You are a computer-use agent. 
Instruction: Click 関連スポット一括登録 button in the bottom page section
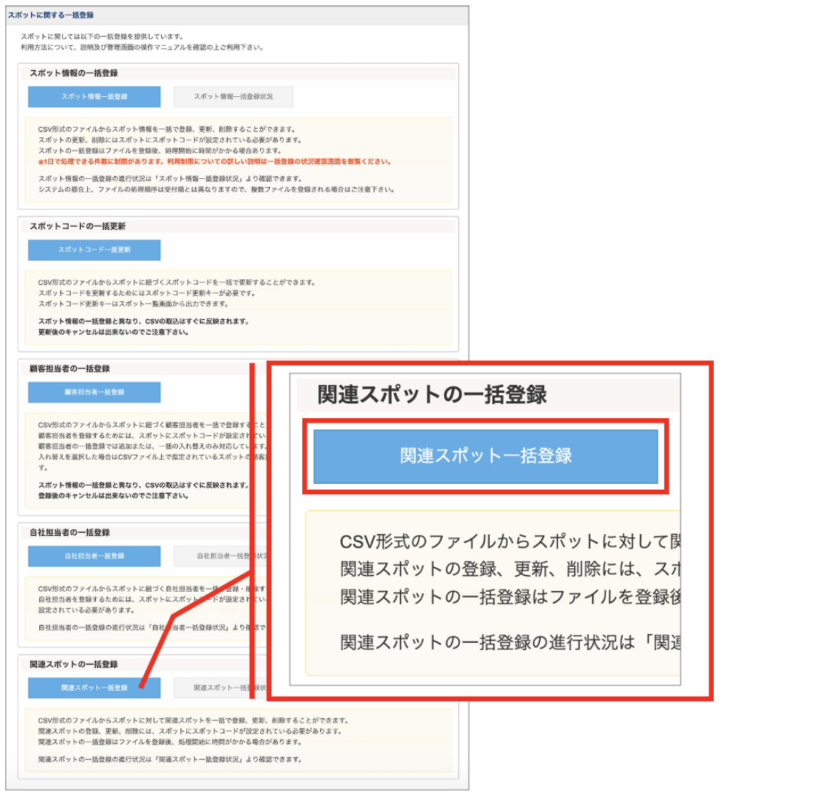(x=95, y=688)
